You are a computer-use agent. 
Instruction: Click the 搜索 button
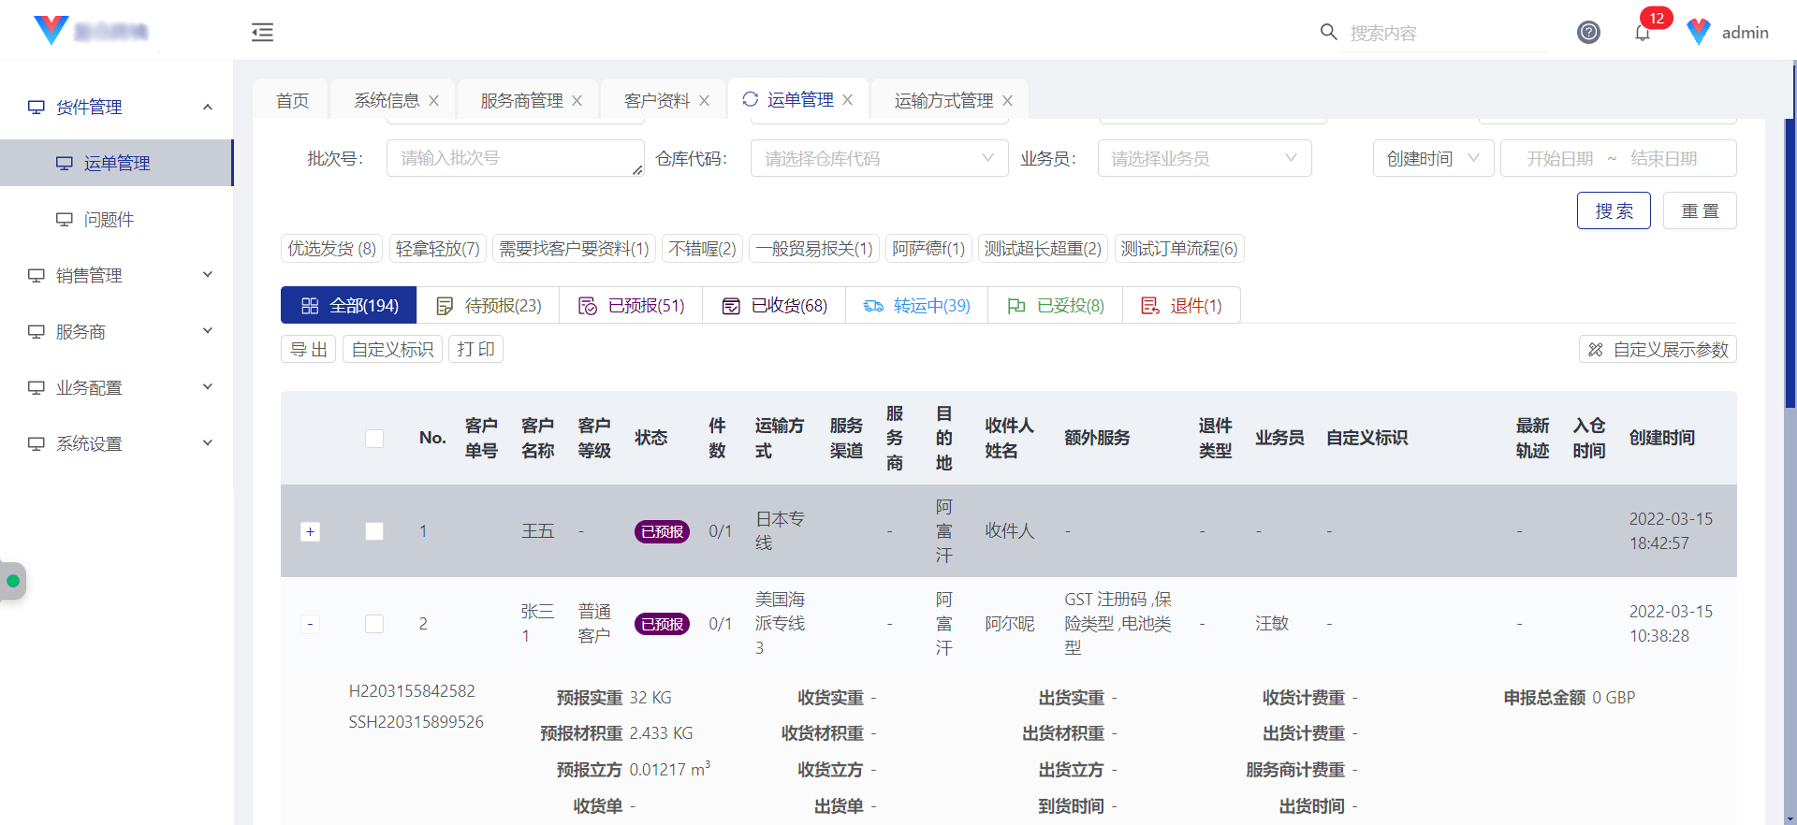[1614, 210]
